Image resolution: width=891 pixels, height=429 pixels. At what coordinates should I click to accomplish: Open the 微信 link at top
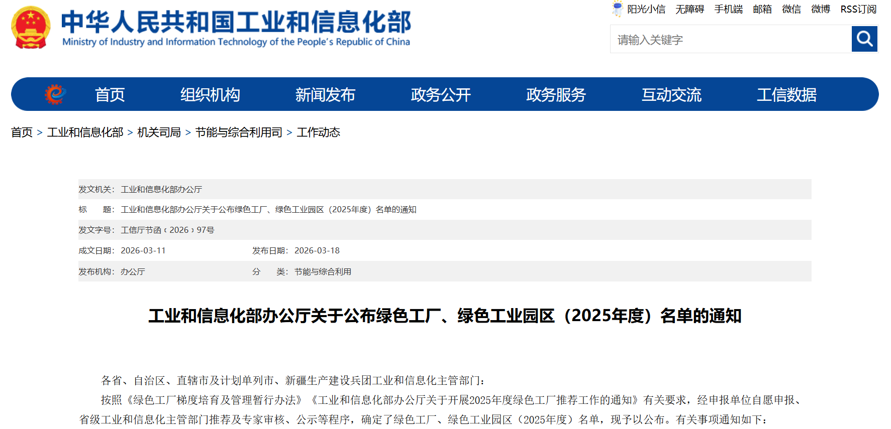click(x=791, y=9)
